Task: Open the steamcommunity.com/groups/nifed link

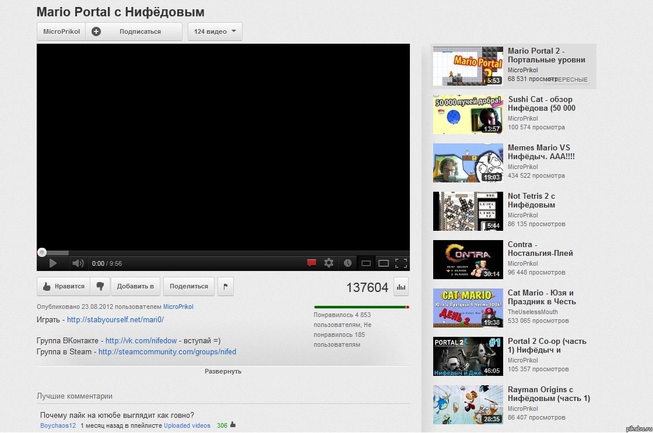Action: [x=167, y=352]
